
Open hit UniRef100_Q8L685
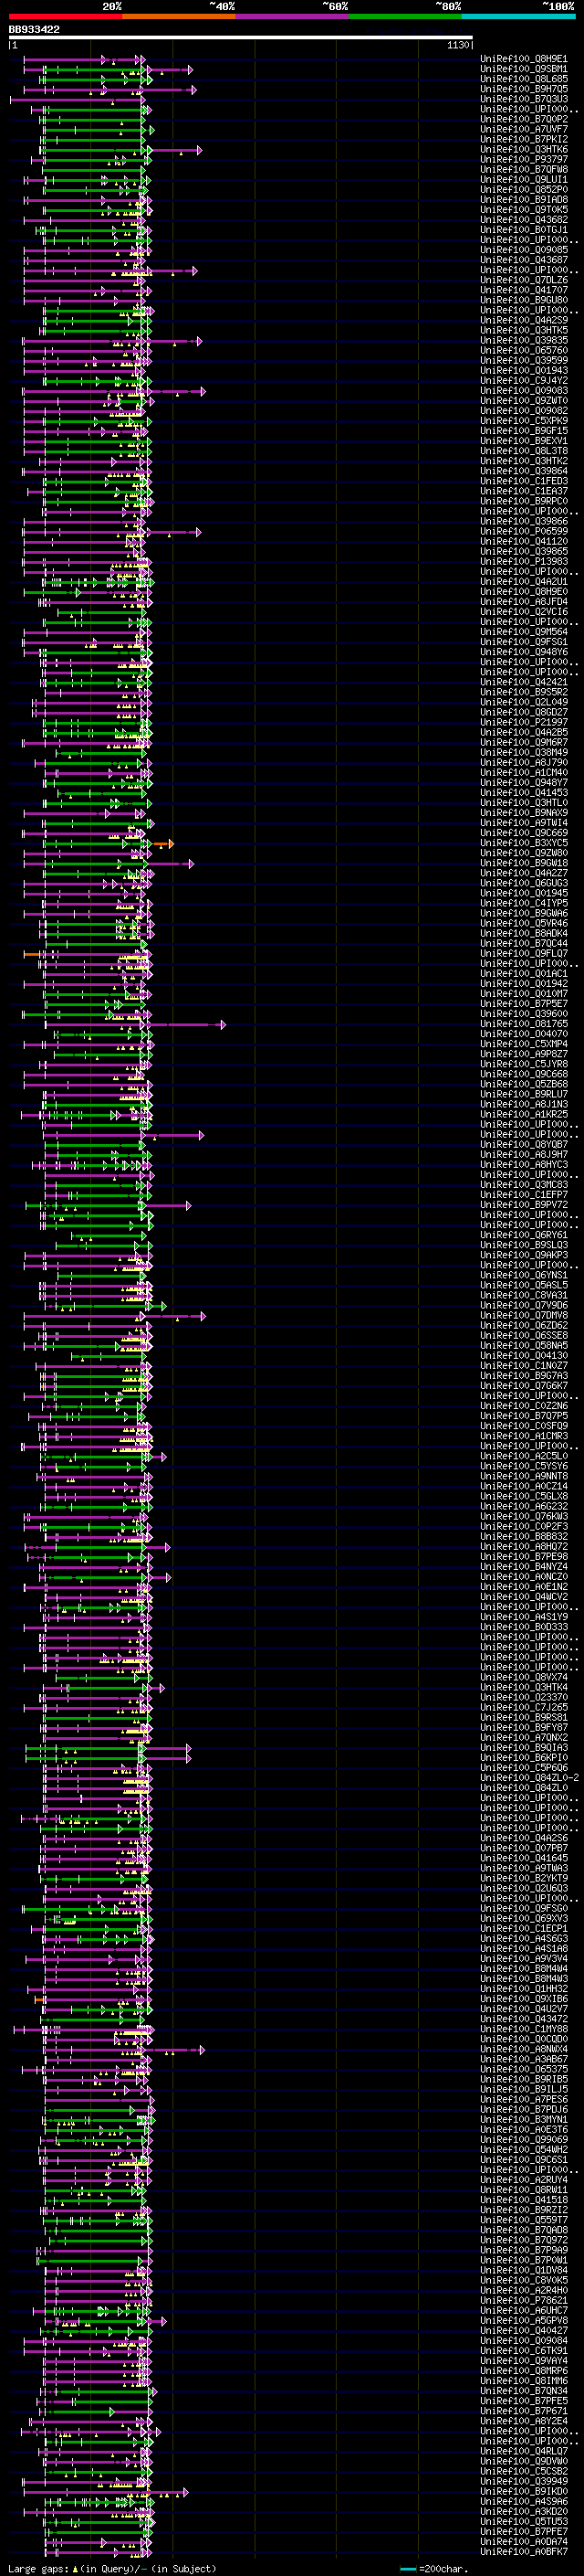click(x=524, y=79)
